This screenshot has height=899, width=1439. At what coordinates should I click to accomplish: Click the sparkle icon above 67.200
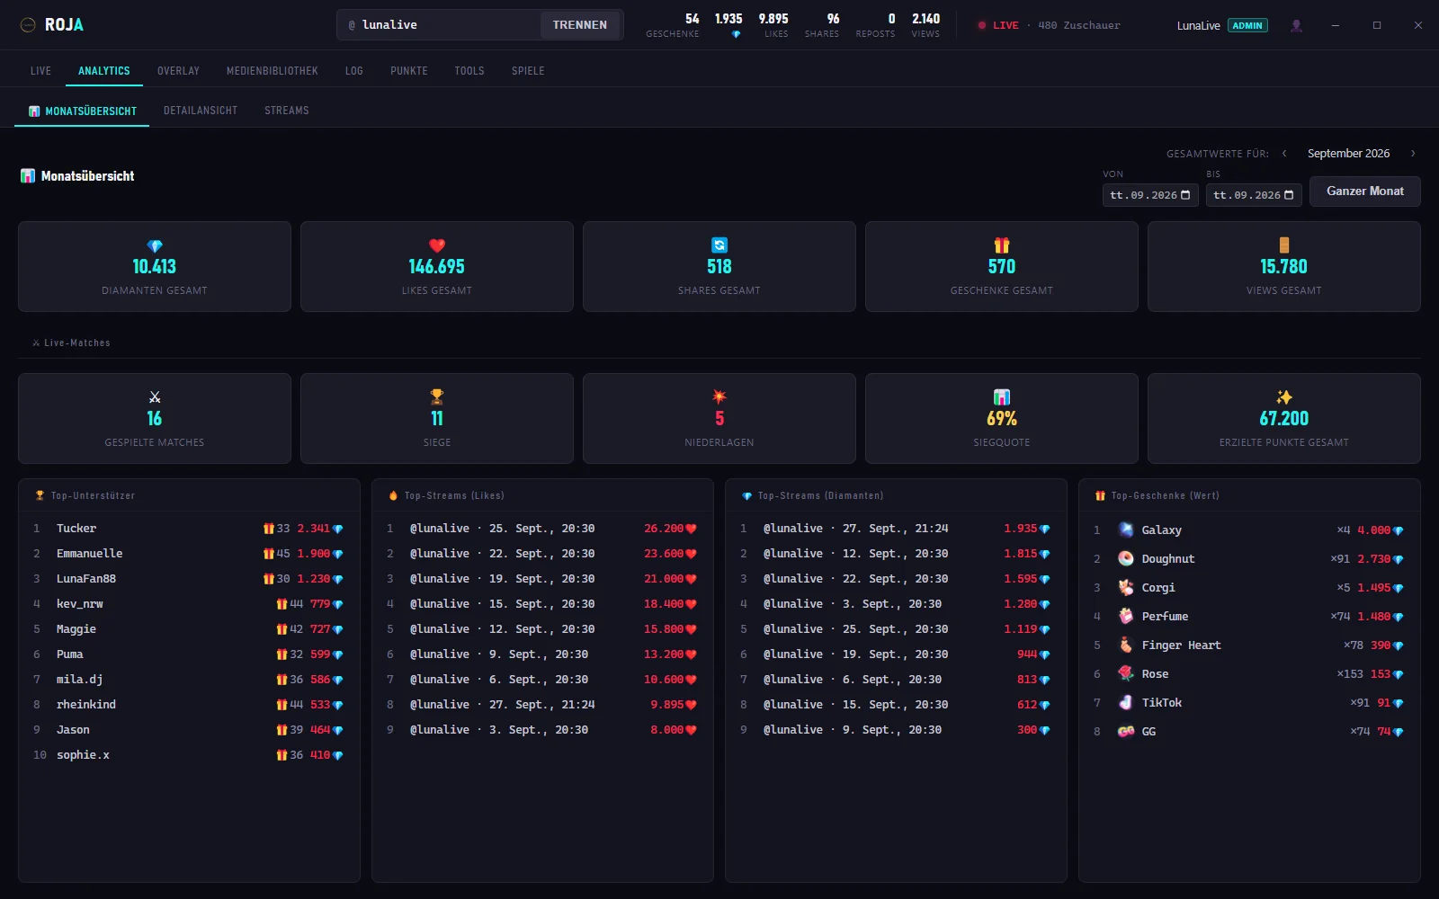click(1284, 396)
